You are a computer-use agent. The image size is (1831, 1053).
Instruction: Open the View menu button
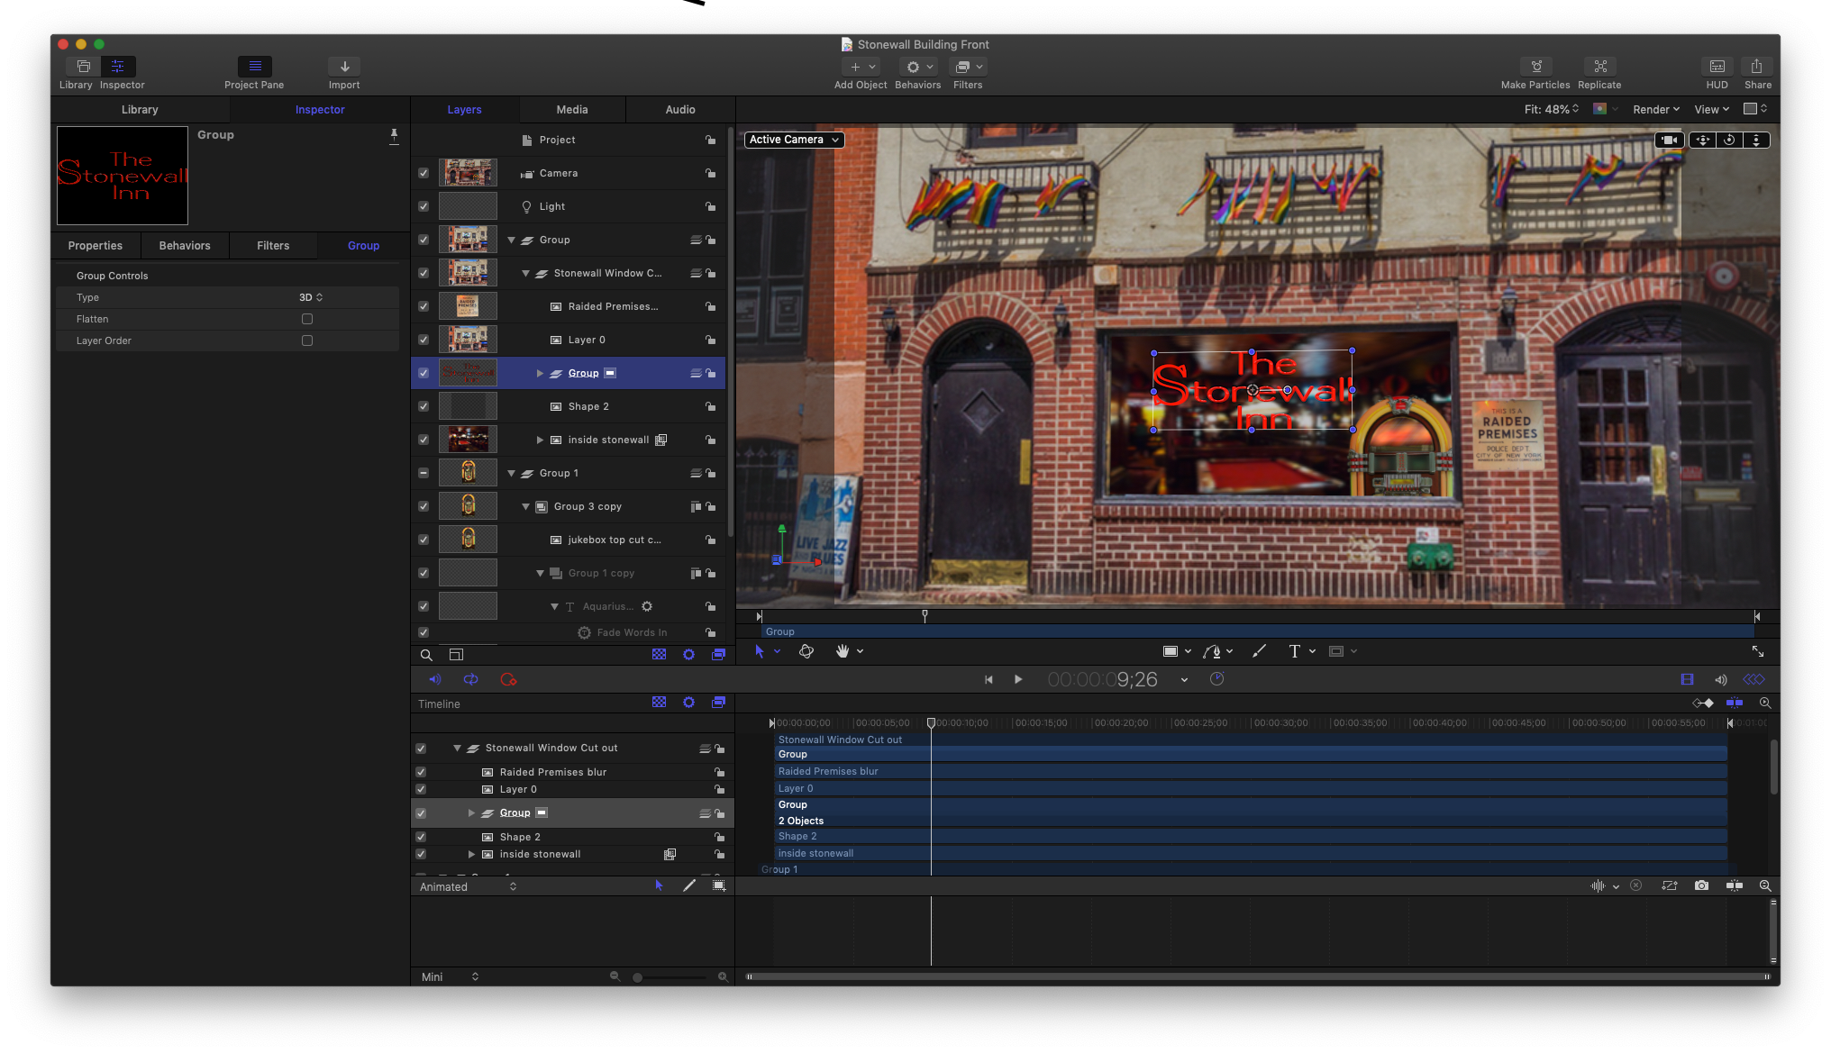point(1711,109)
